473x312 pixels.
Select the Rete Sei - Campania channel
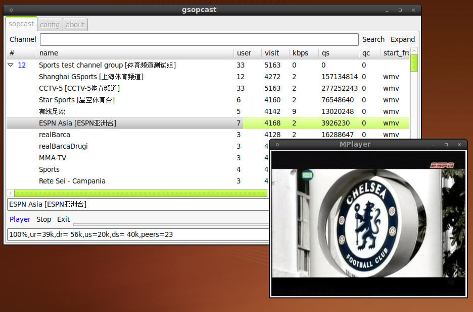(x=137, y=181)
